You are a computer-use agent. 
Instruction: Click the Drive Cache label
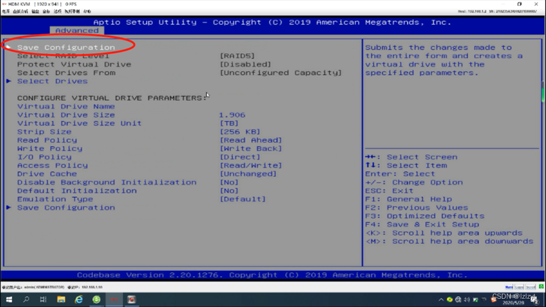[47, 174]
